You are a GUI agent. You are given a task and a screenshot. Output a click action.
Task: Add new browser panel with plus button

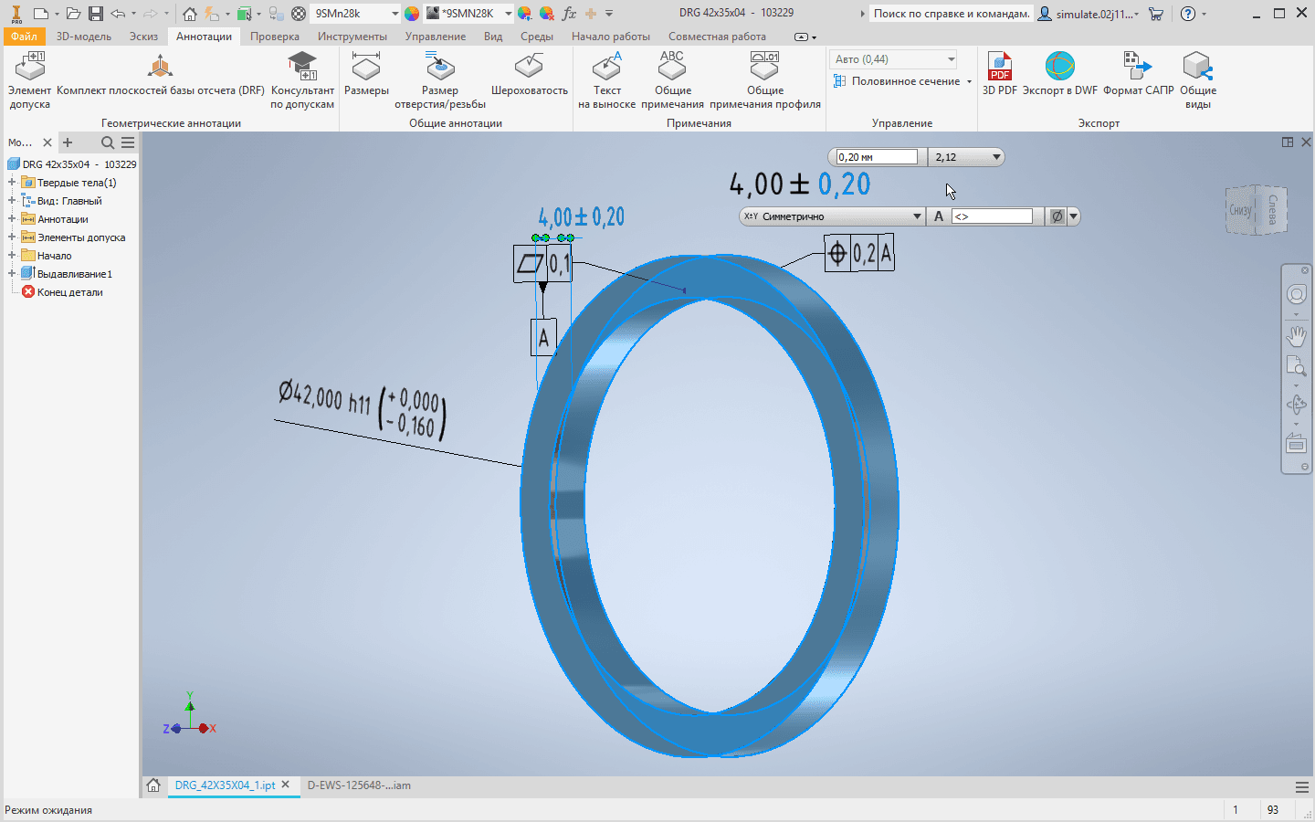[x=68, y=142]
